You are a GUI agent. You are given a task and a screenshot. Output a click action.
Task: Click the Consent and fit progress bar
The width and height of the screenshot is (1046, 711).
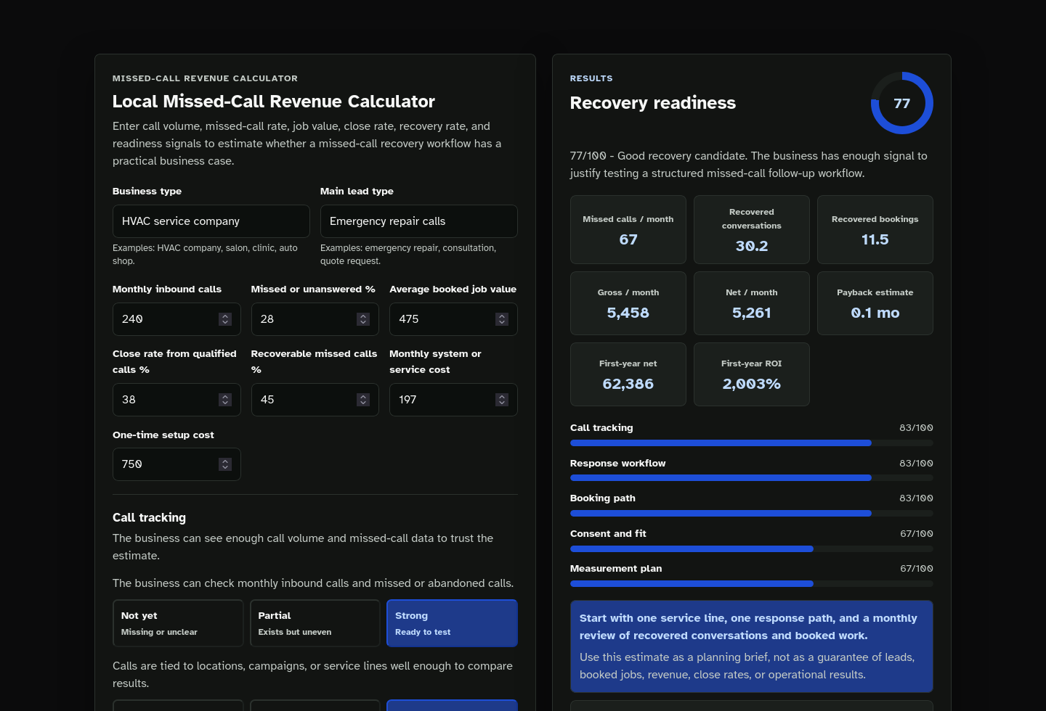tap(752, 548)
